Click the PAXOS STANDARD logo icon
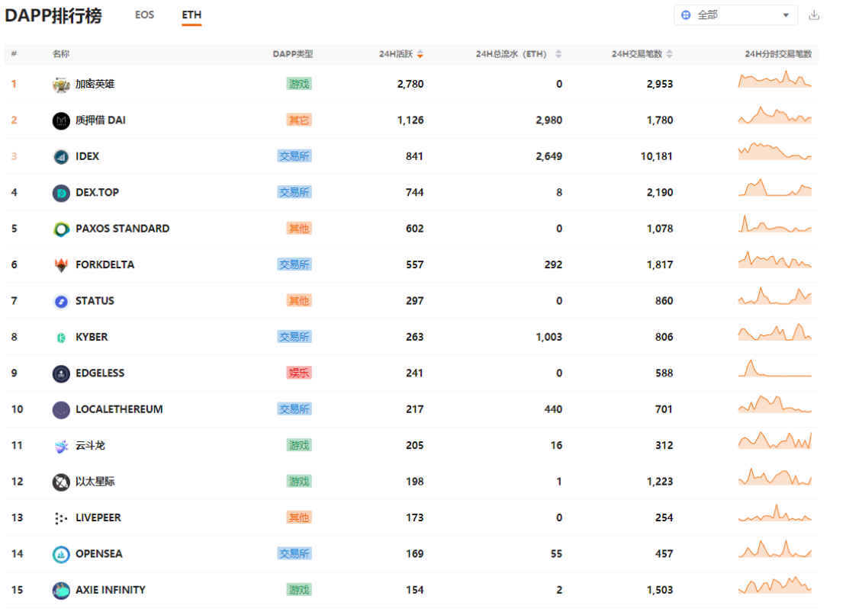The height and width of the screenshot is (612, 846). click(61, 229)
